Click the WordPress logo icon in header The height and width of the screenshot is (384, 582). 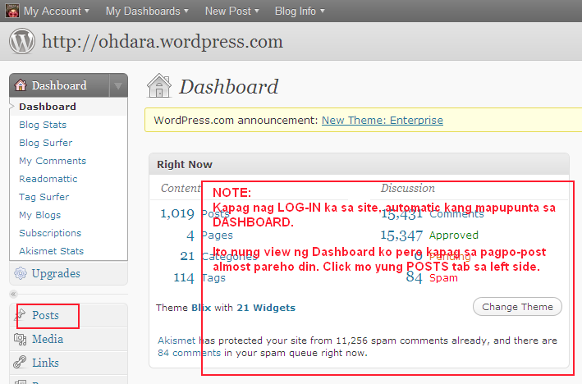[x=21, y=40]
